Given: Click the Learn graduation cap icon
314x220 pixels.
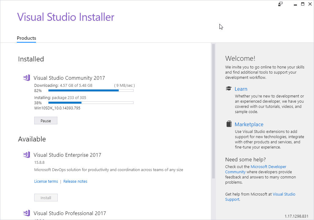Looking at the screenshot, I should tap(229, 89).
